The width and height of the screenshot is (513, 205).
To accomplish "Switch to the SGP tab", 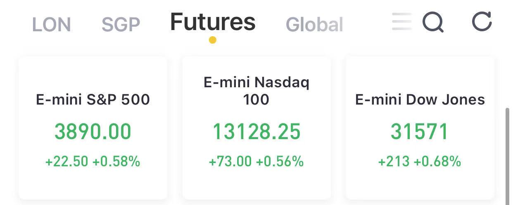I will point(121,25).
